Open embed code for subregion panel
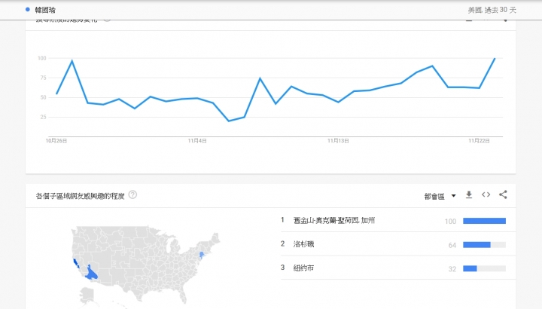The height and width of the screenshot is (309, 542). click(x=486, y=194)
